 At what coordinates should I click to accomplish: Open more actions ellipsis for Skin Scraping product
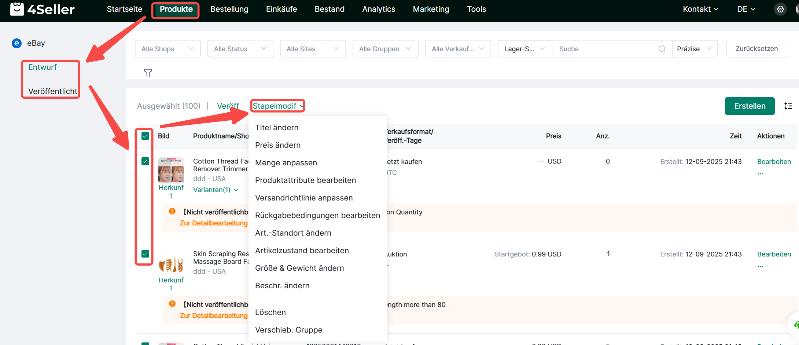[761, 266]
